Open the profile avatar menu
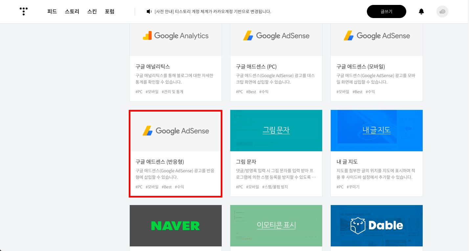 pyautogui.click(x=442, y=11)
